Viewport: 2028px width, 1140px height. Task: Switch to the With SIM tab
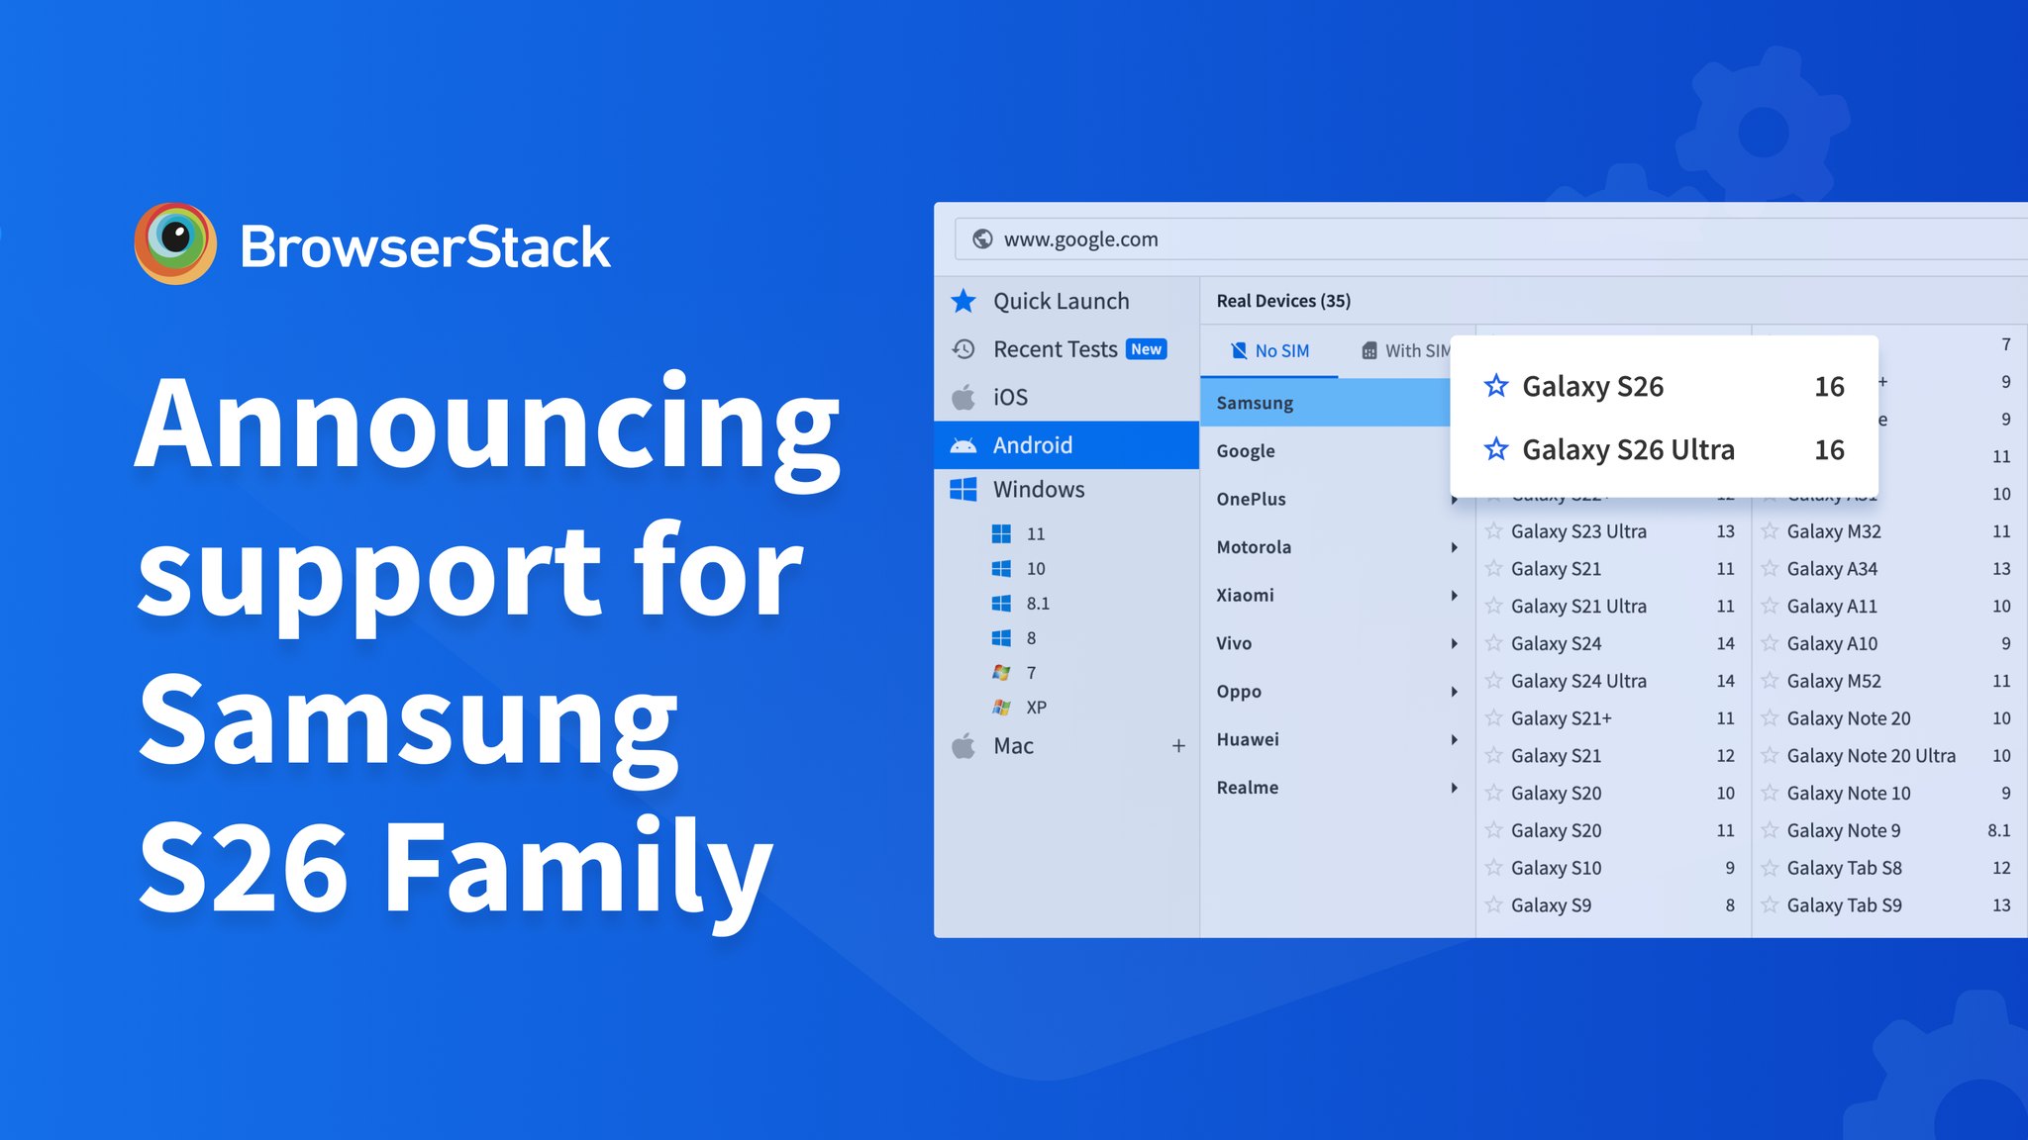(x=1406, y=350)
